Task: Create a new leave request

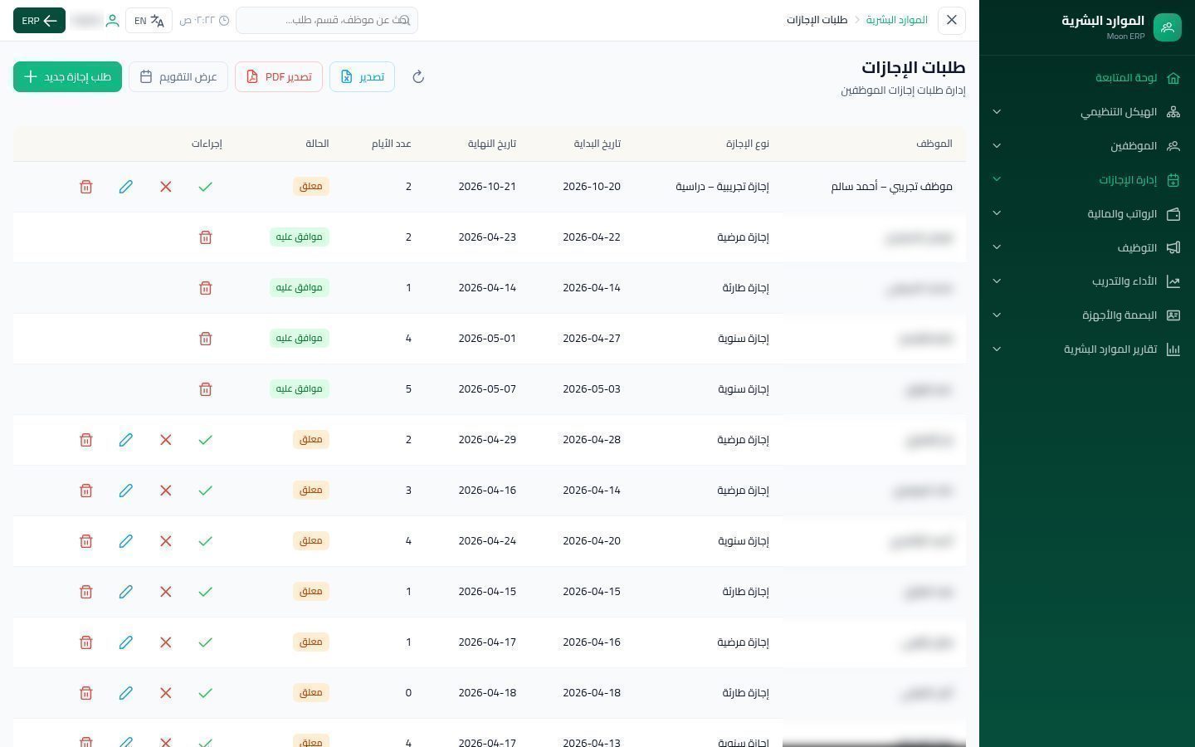Action: [x=67, y=77]
